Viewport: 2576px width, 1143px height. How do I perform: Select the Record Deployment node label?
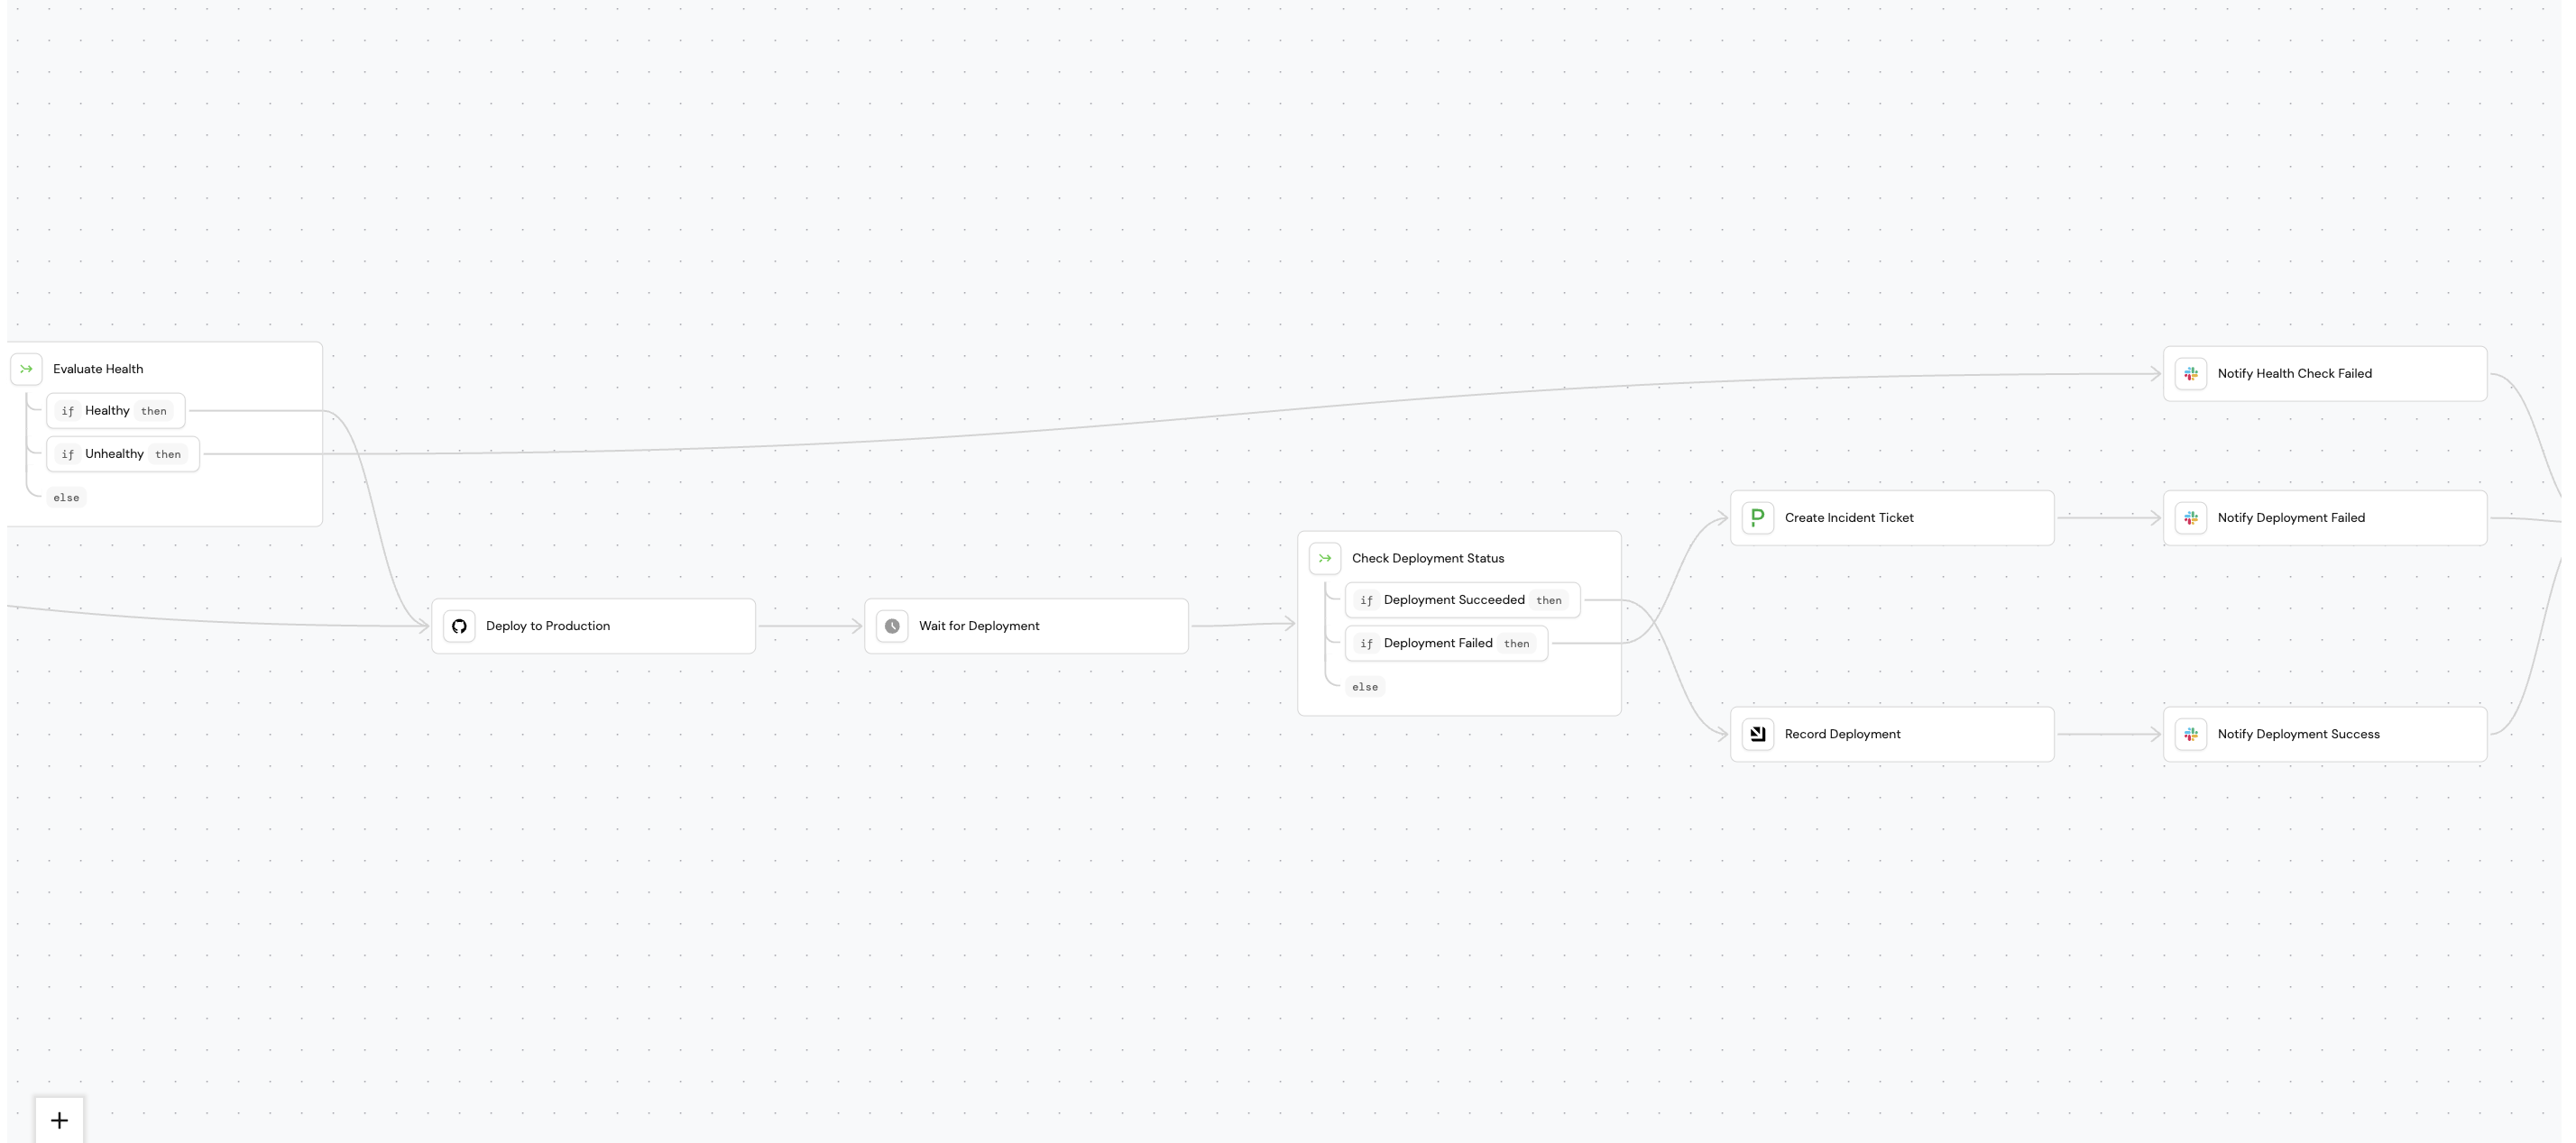point(1842,735)
